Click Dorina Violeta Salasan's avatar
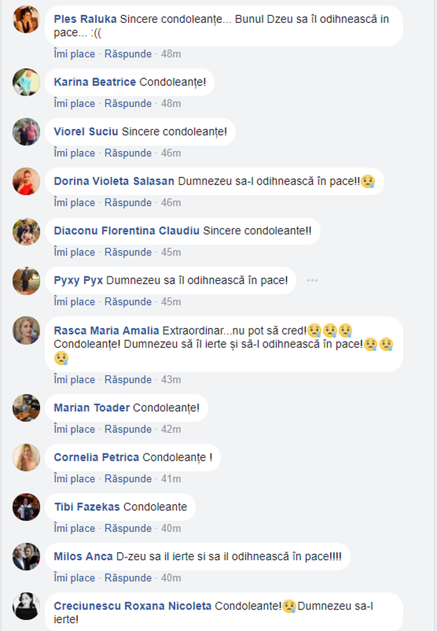Screen dimensions: 437x631 point(27,181)
